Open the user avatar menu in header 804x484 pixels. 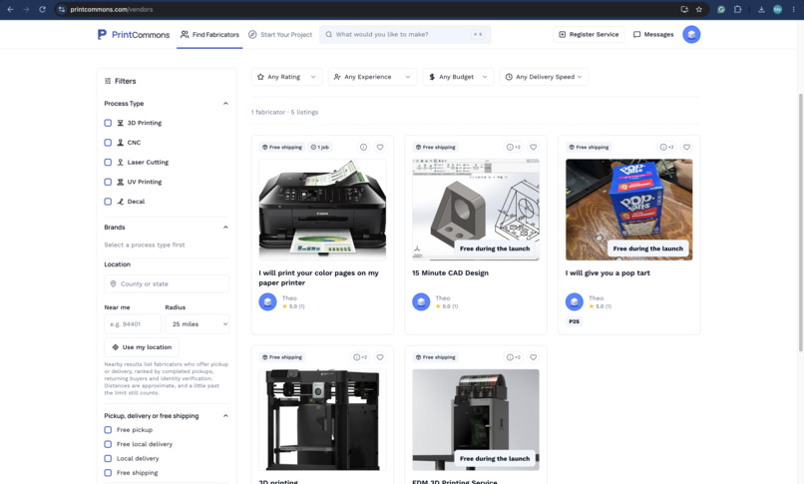[691, 34]
